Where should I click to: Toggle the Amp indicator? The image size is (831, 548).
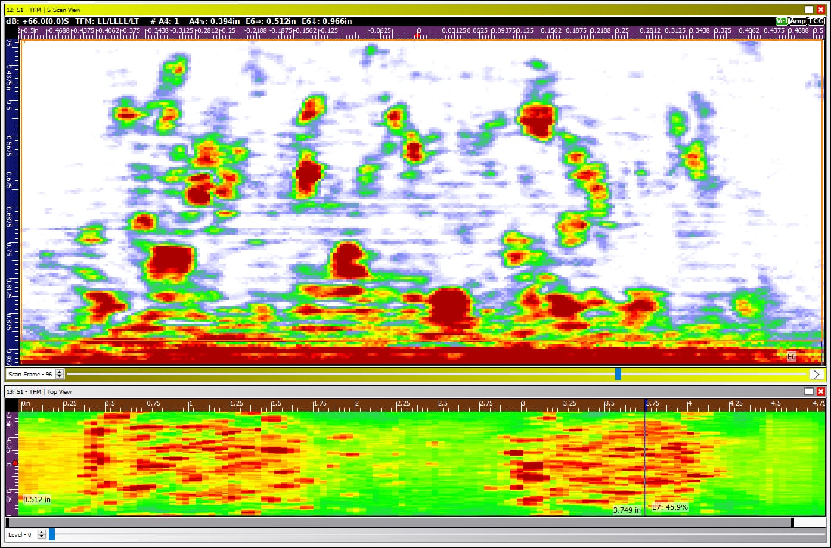click(798, 21)
